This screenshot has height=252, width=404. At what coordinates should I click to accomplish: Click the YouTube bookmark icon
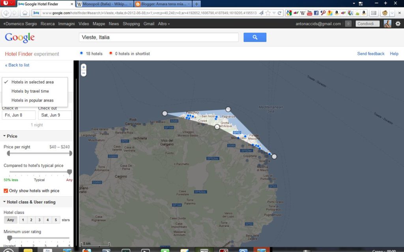pos(309,13)
